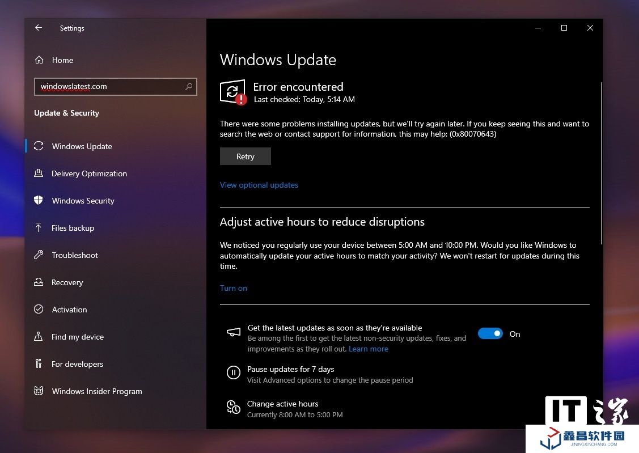Click the Troubleshoot wrench icon
Image resolution: width=639 pixels, height=453 pixels.
click(x=39, y=255)
